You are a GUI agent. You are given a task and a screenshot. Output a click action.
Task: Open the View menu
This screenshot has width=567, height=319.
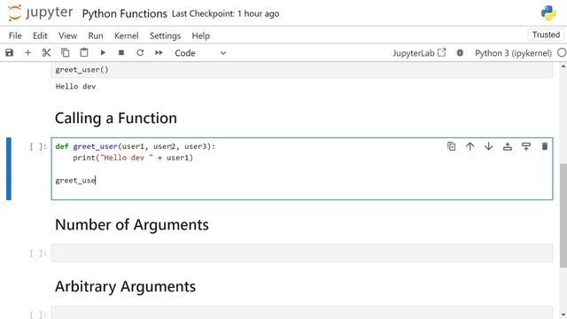click(x=67, y=35)
